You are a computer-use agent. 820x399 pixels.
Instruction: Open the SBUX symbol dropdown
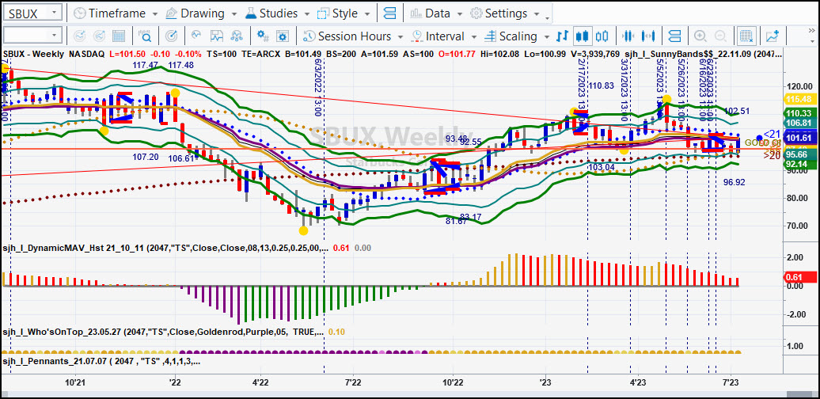tap(55, 13)
